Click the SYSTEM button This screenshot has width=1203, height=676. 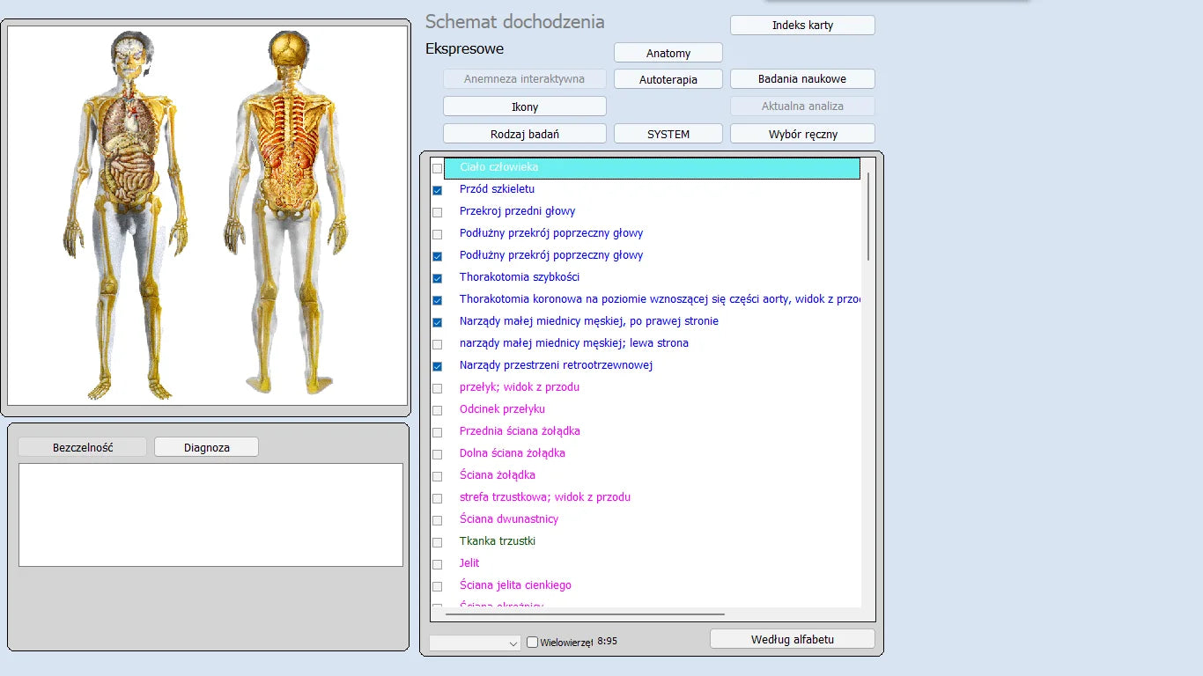[x=668, y=134]
